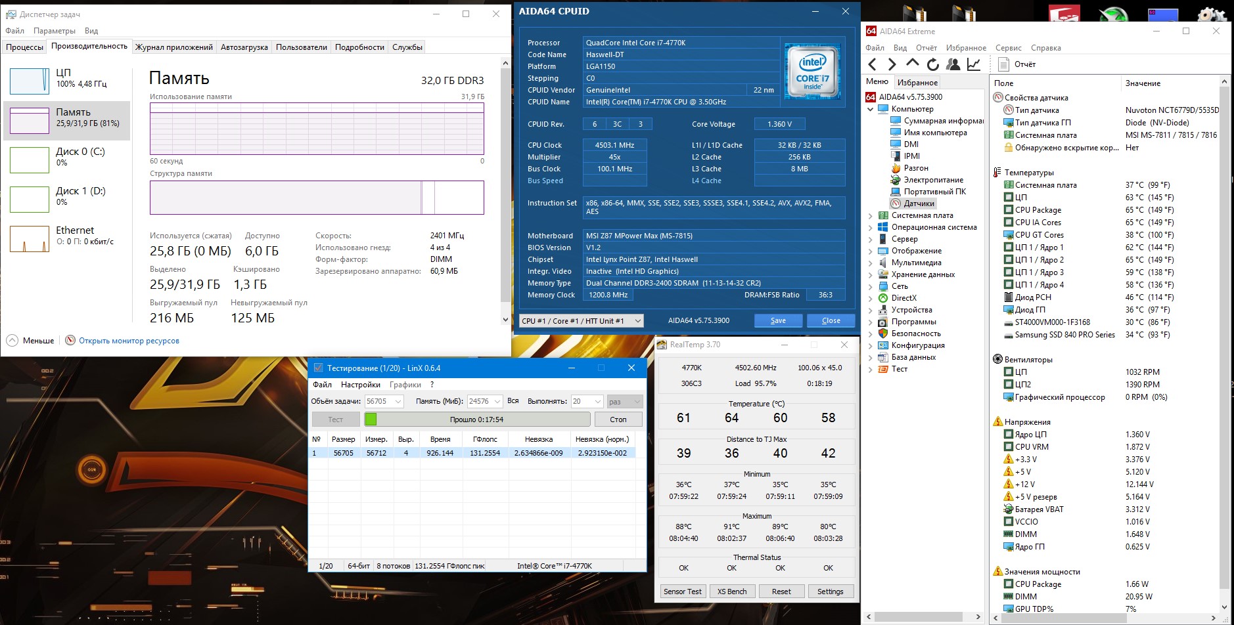
Task: Expand the Хранение данных node
Action: point(871,274)
